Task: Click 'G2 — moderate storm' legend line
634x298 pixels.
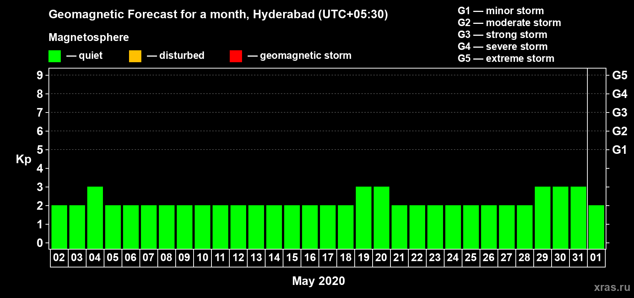Action: click(x=509, y=23)
